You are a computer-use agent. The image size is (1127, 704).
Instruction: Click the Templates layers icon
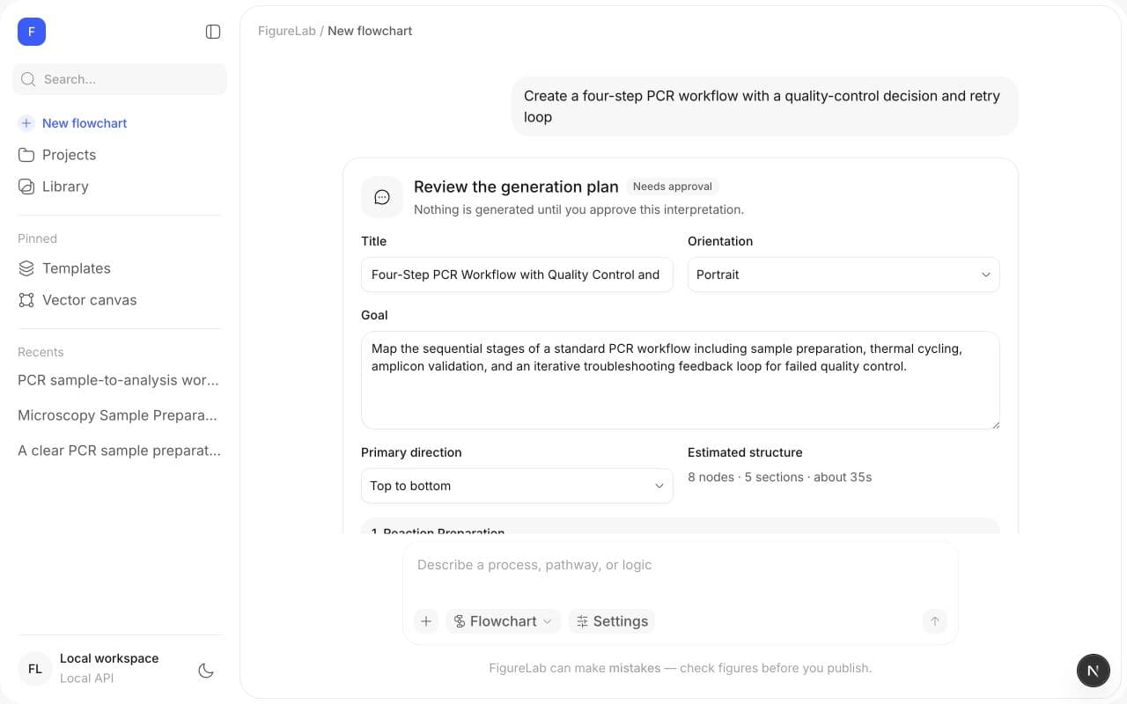(x=26, y=268)
